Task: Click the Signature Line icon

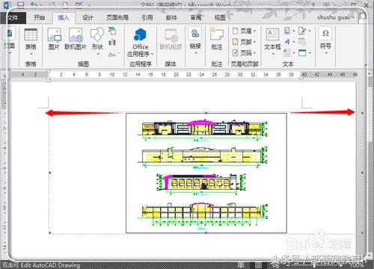Action: (x=302, y=31)
